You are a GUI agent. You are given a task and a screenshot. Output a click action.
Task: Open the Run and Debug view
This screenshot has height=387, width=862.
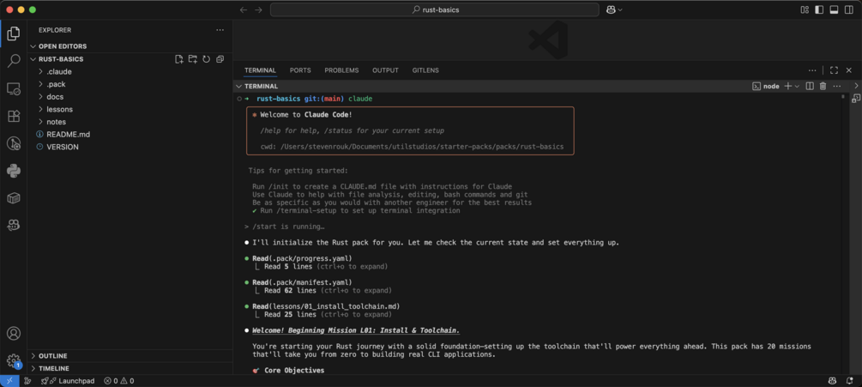[13, 143]
